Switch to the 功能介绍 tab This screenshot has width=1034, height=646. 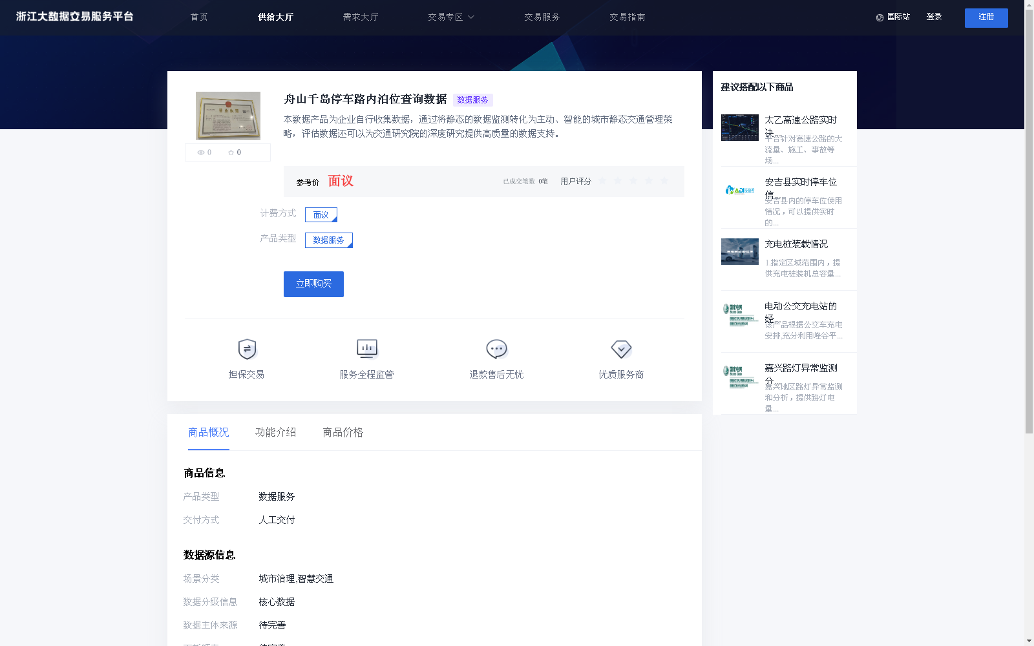click(x=276, y=432)
